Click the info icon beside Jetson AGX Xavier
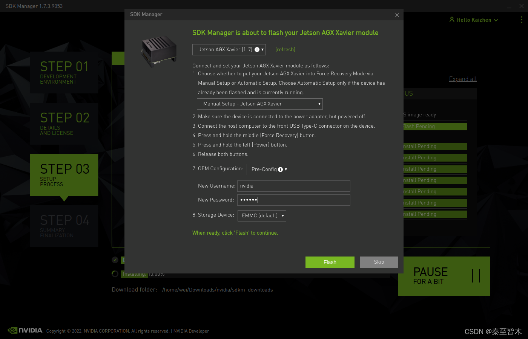This screenshot has width=528, height=339. [257, 50]
